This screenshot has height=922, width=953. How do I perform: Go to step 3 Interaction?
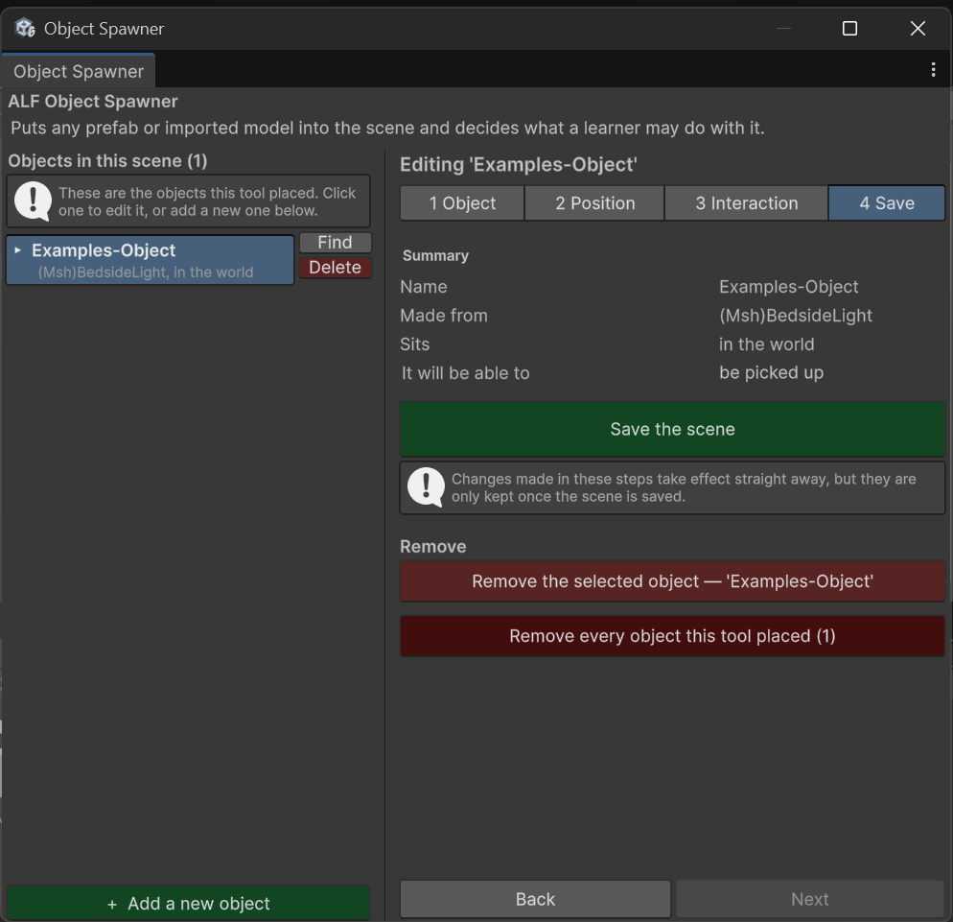(746, 203)
